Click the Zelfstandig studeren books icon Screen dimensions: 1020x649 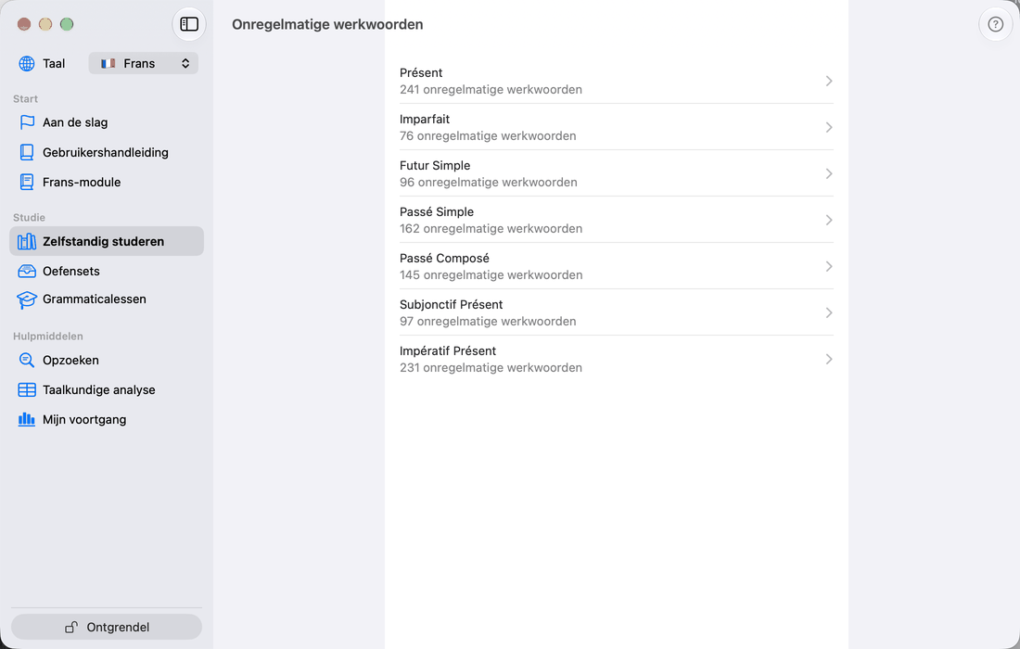pyautogui.click(x=27, y=241)
